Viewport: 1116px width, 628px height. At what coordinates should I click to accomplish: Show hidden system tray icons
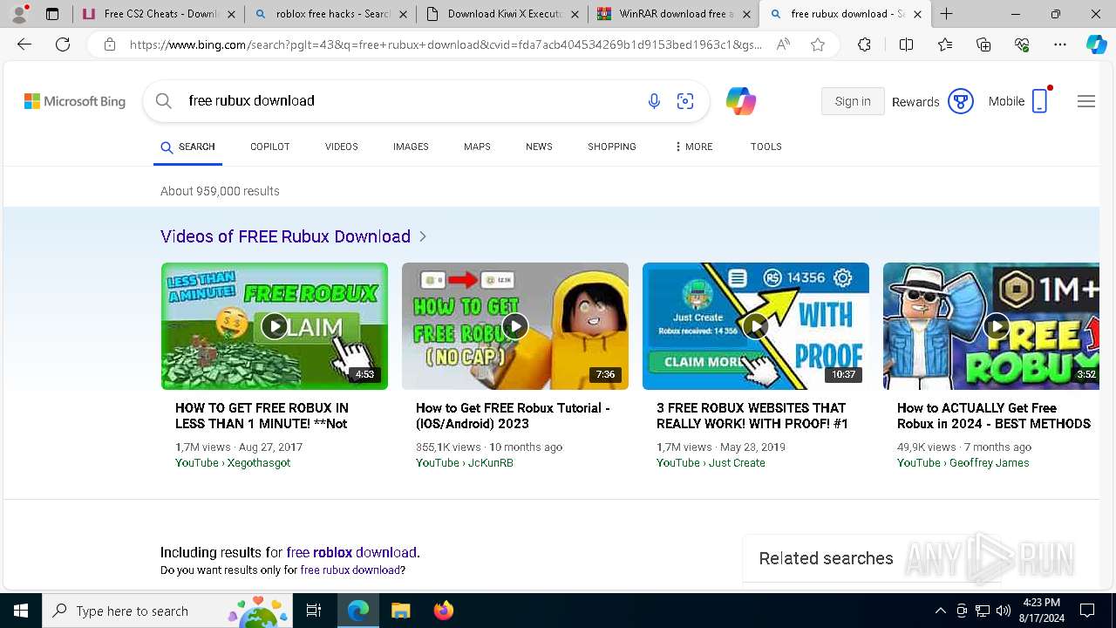pyautogui.click(x=940, y=611)
